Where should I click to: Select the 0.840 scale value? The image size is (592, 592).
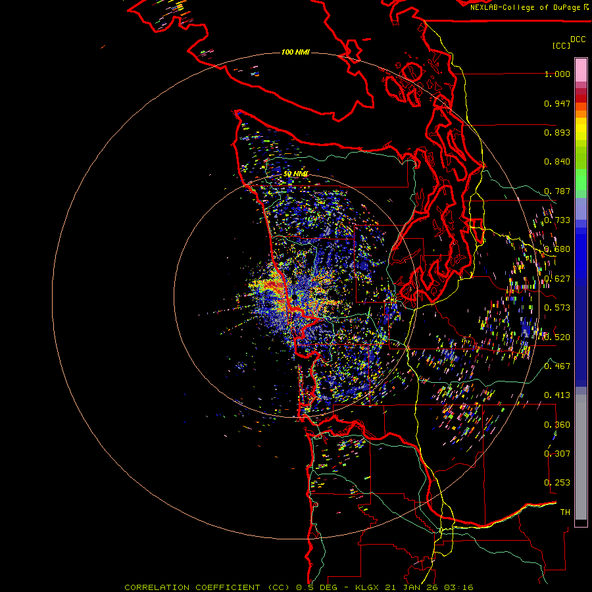tap(557, 162)
